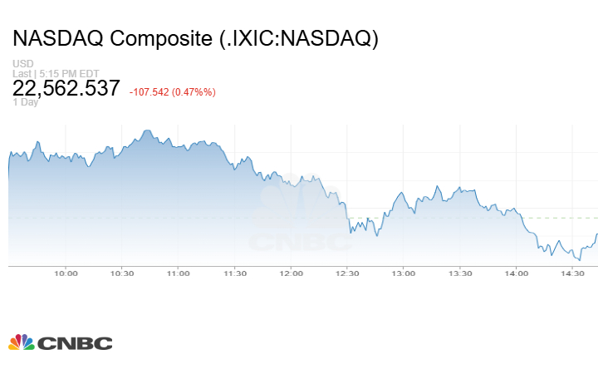Click the USD currency label
The width and height of the screenshot is (598, 374).
[x=22, y=64]
